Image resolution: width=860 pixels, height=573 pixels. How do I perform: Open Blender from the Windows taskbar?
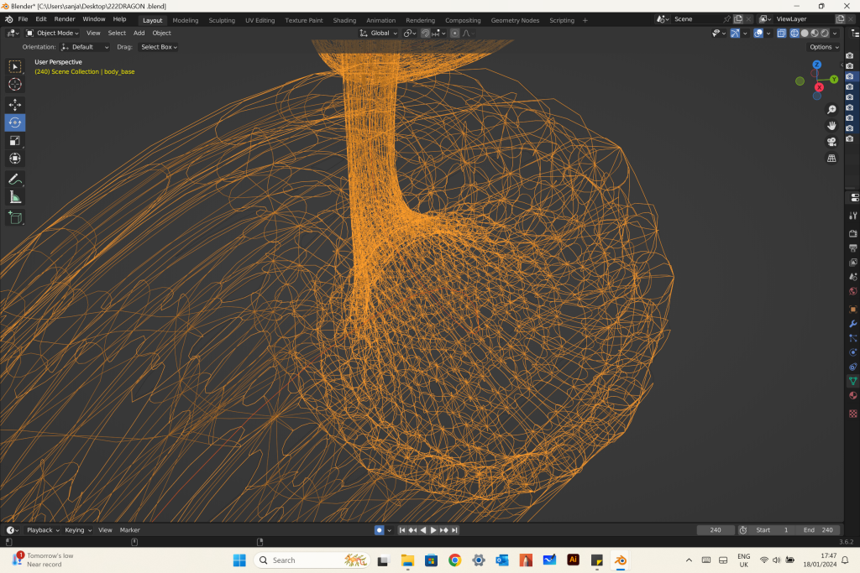621,560
